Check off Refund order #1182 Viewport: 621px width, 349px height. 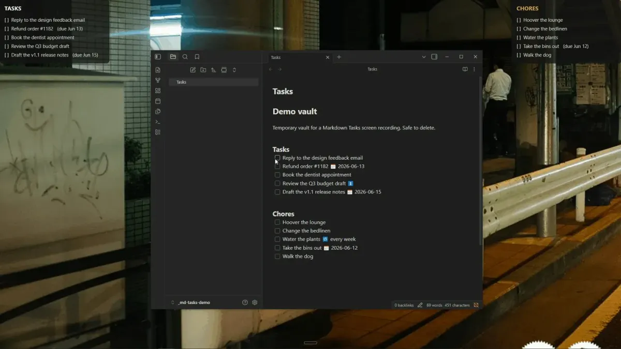277,166
